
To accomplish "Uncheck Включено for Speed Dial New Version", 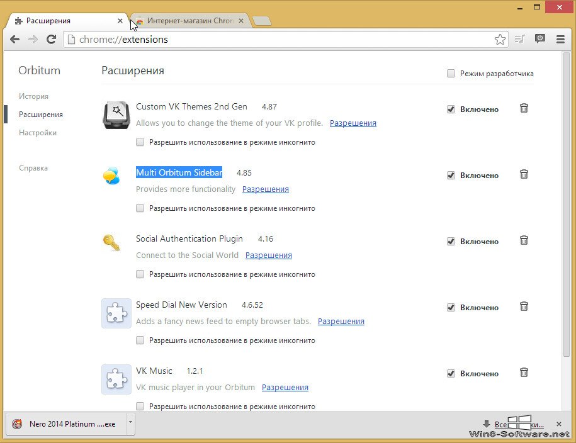I will point(451,308).
